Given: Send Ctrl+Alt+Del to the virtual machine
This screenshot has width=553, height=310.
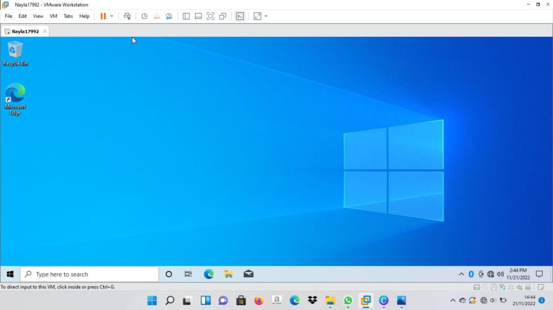Looking at the screenshot, I should pyautogui.click(x=127, y=16).
